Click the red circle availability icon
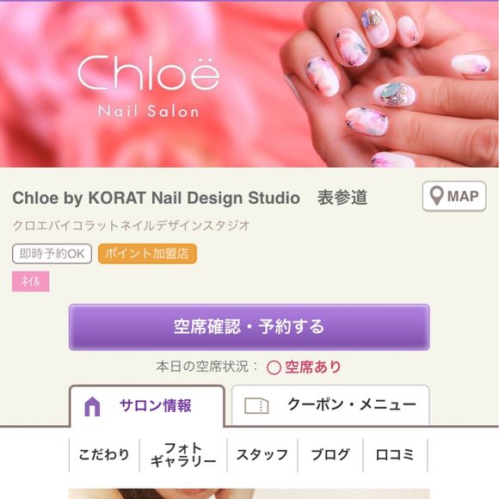 tap(274, 367)
